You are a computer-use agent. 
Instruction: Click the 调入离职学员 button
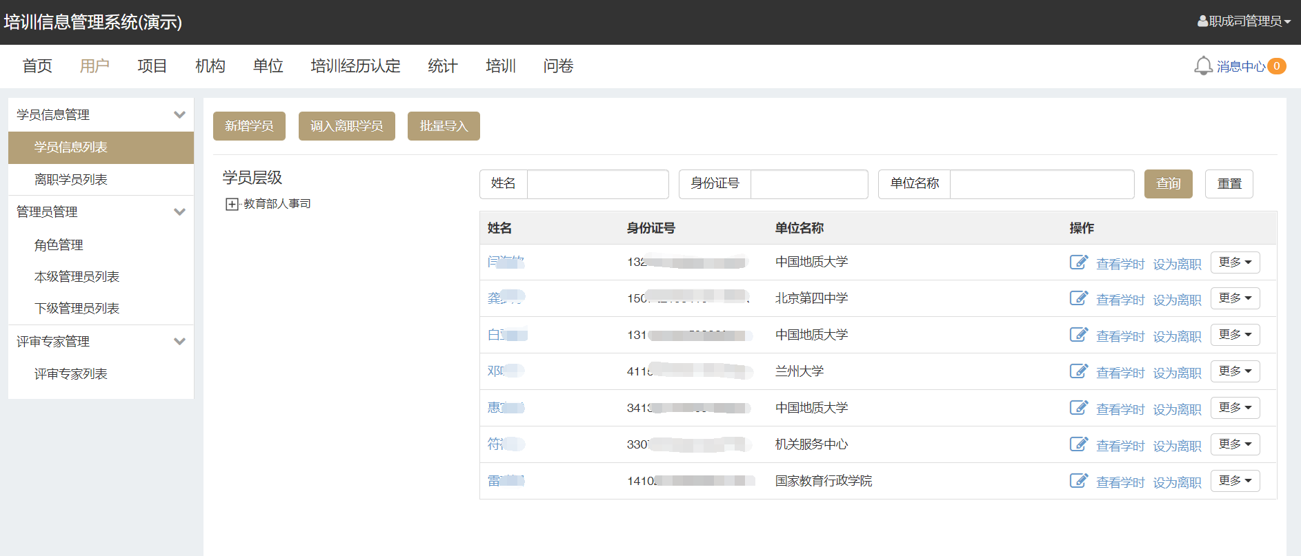(347, 126)
